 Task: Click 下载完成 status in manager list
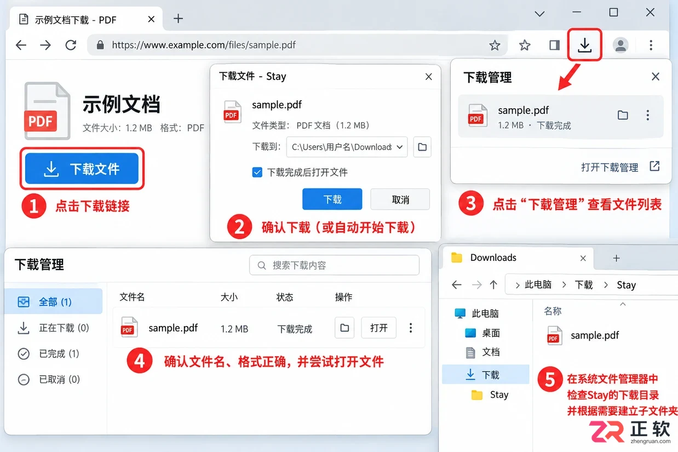295,329
